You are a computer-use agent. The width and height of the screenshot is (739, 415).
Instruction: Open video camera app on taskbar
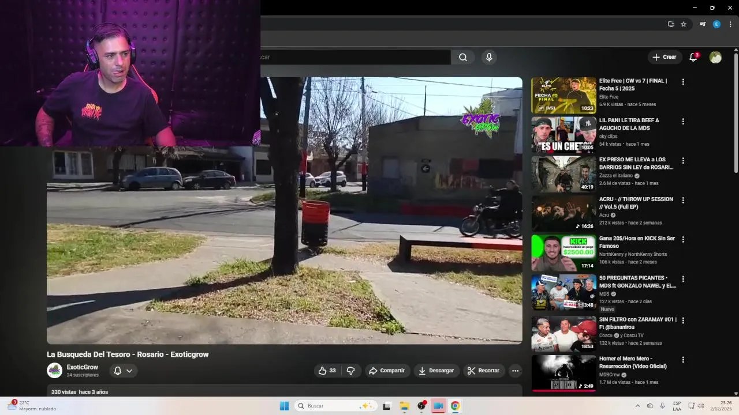tap(438, 406)
